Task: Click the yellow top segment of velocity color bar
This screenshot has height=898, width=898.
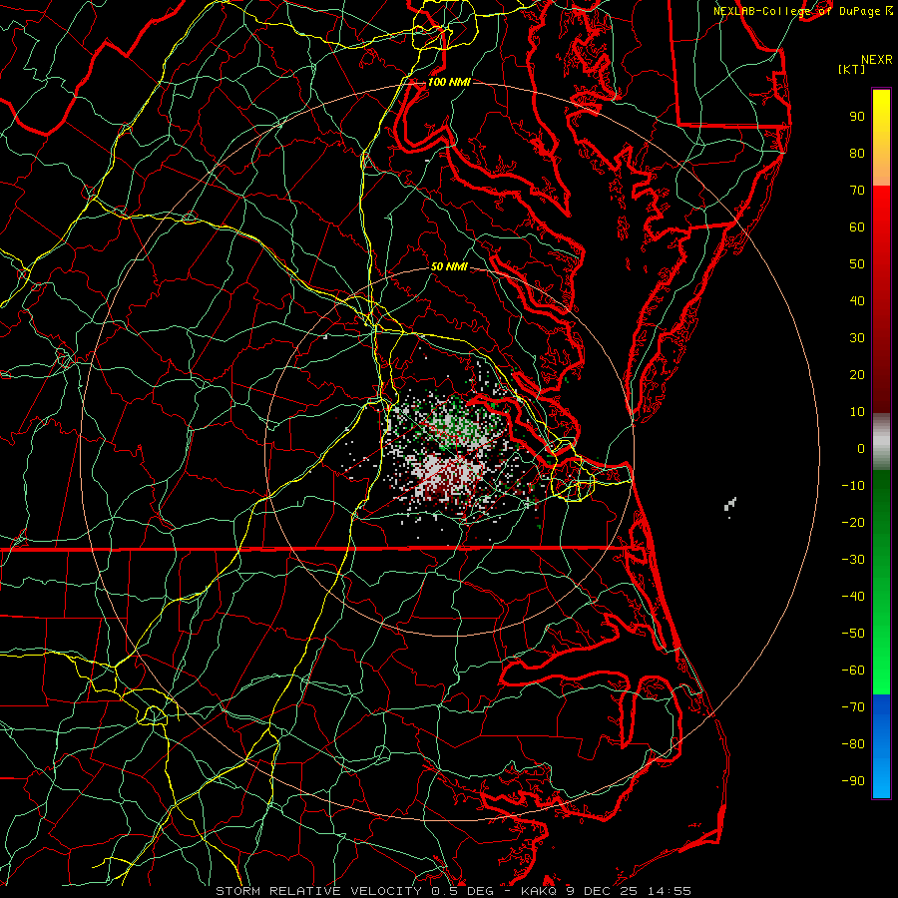Action: tap(881, 138)
